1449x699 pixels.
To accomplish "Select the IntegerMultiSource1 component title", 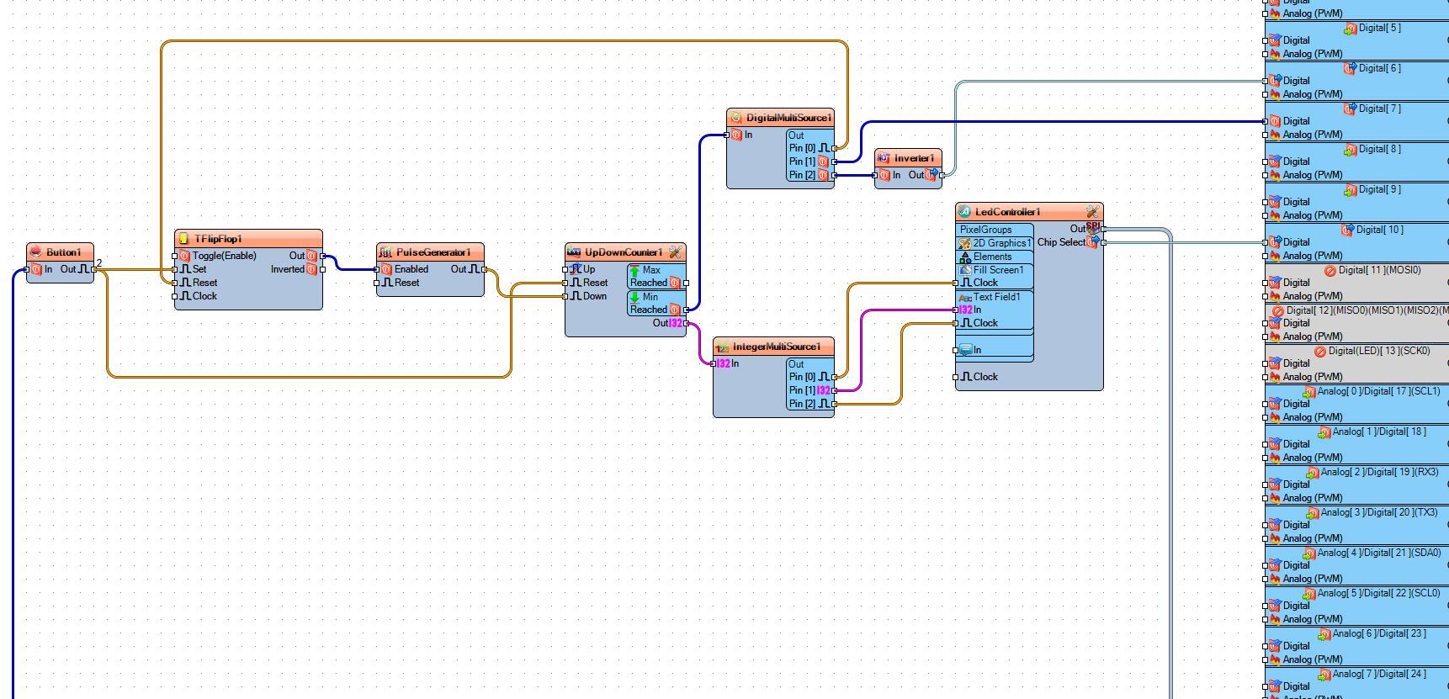I will pyautogui.click(x=777, y=347).
